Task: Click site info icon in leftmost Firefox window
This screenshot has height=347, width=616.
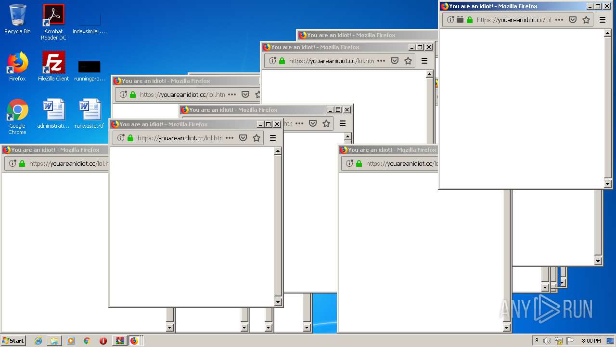Action: pos(13,163)
